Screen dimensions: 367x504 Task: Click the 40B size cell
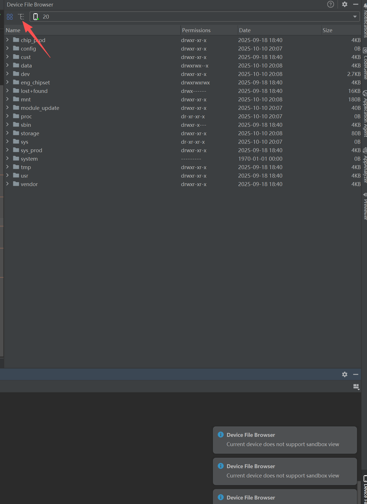pyautogui.click(x=356, y=108)
